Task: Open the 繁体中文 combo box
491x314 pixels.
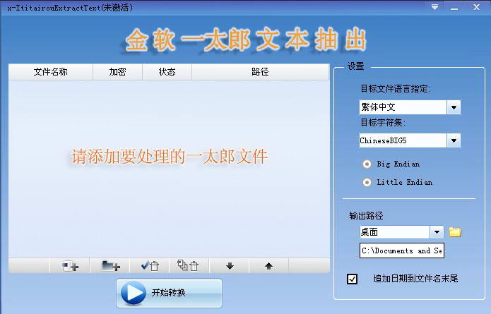Action: point(410,107)
